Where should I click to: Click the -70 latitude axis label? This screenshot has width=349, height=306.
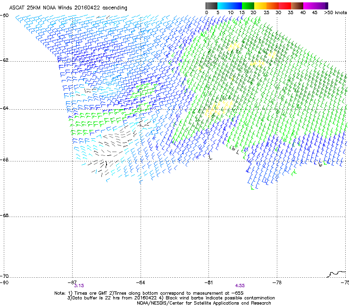[x=4, y=276]
